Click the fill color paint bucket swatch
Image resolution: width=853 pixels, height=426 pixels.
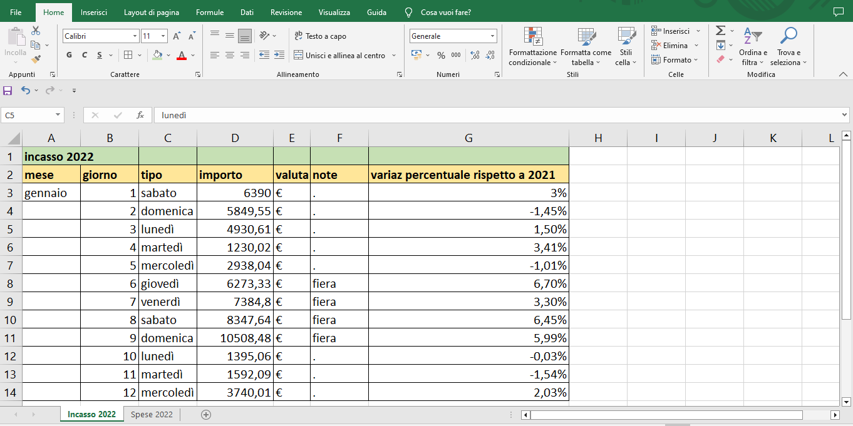click(x=157, y=55)
